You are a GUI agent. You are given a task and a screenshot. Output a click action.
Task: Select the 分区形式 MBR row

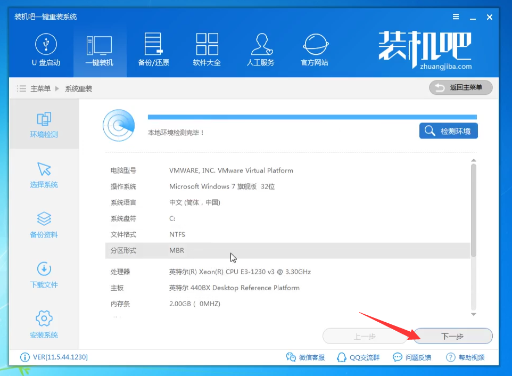pos(287,250)
